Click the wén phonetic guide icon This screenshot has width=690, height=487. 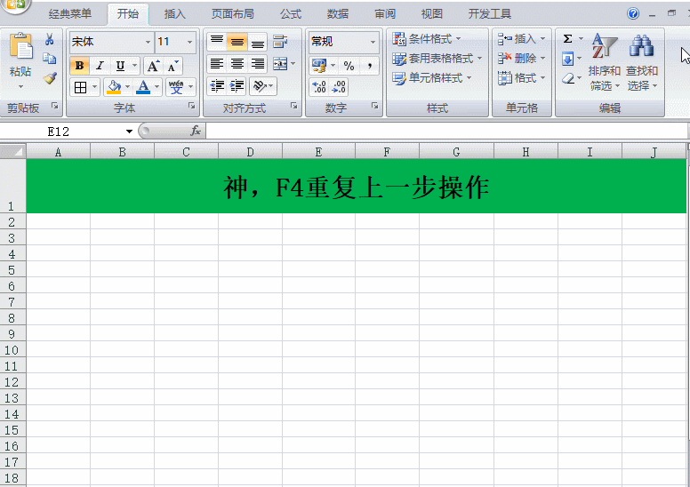(x=176, y=87)
